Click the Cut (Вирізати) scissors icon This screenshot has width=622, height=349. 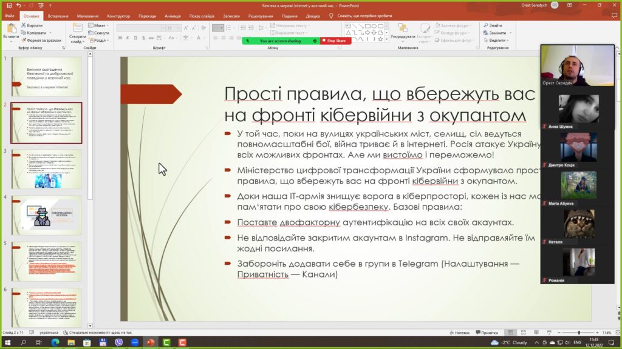tap(24, 26)
